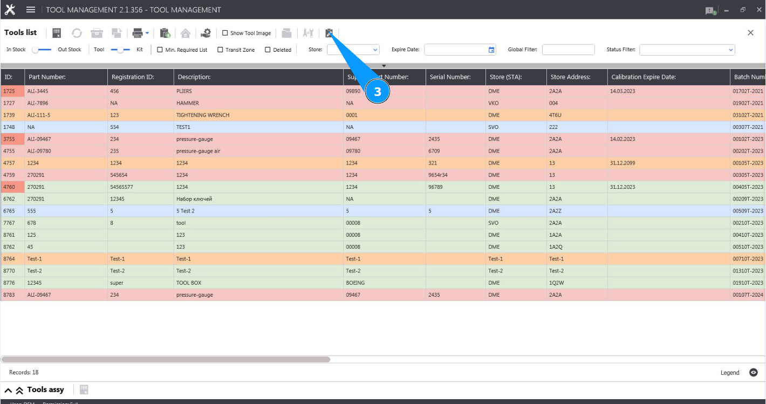Switch the In Stock / Out Stock slider
Viewport: 766px width, 404px height.
tap(42, 50)
